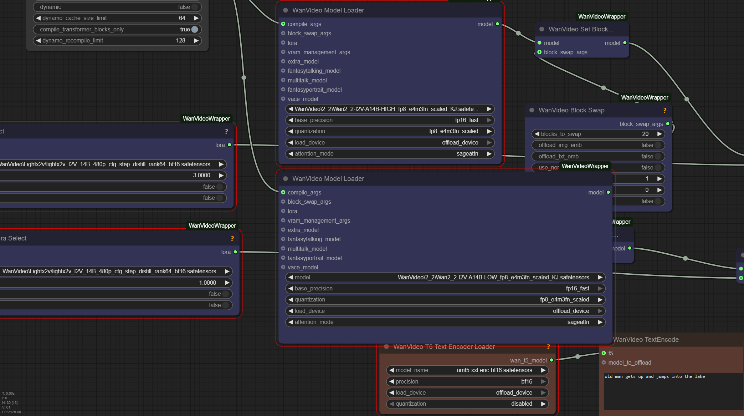
Task: Open quantization dropdown in lower Model Loader
Action: coord(445,300)
